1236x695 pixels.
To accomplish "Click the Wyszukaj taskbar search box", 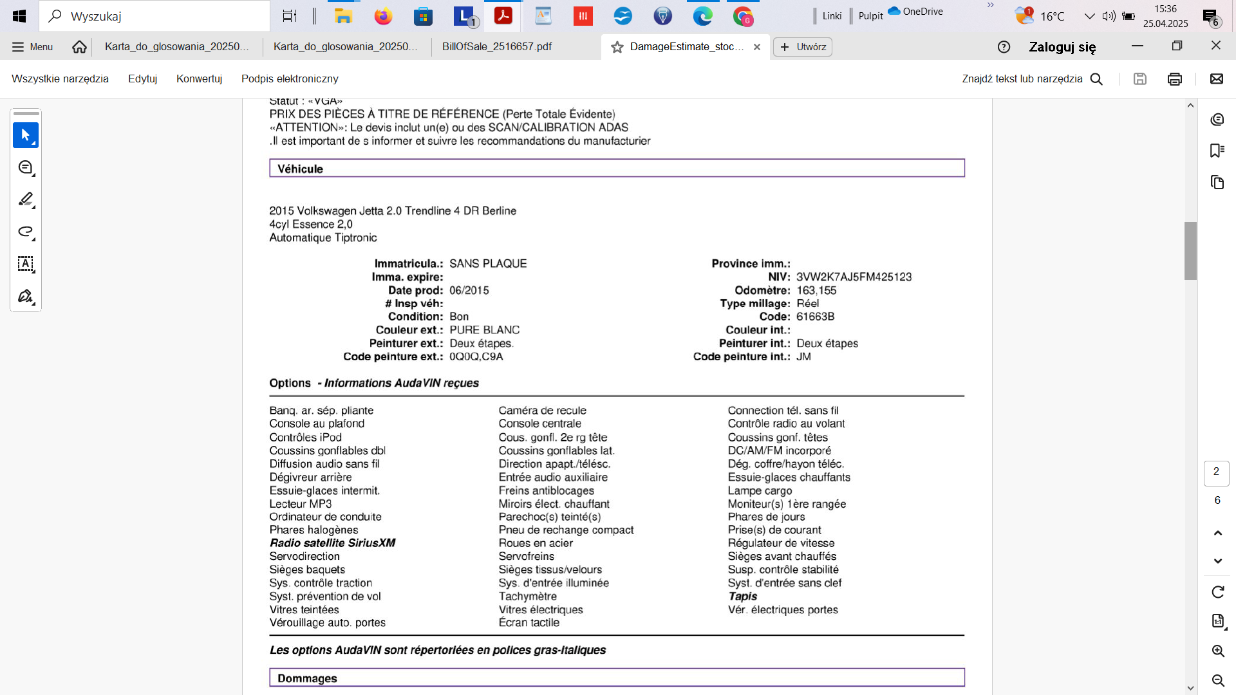I will tap(154, 16).
